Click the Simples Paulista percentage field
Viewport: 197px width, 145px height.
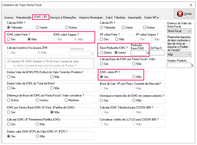(x=179, y=65)
